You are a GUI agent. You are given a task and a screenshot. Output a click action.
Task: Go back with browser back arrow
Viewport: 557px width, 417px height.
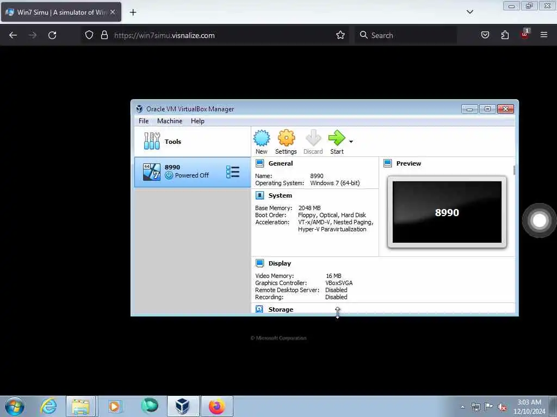tap(13, 35)
